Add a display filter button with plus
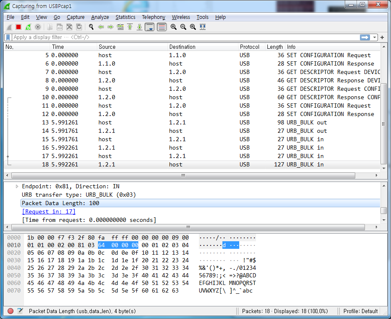 382,37
